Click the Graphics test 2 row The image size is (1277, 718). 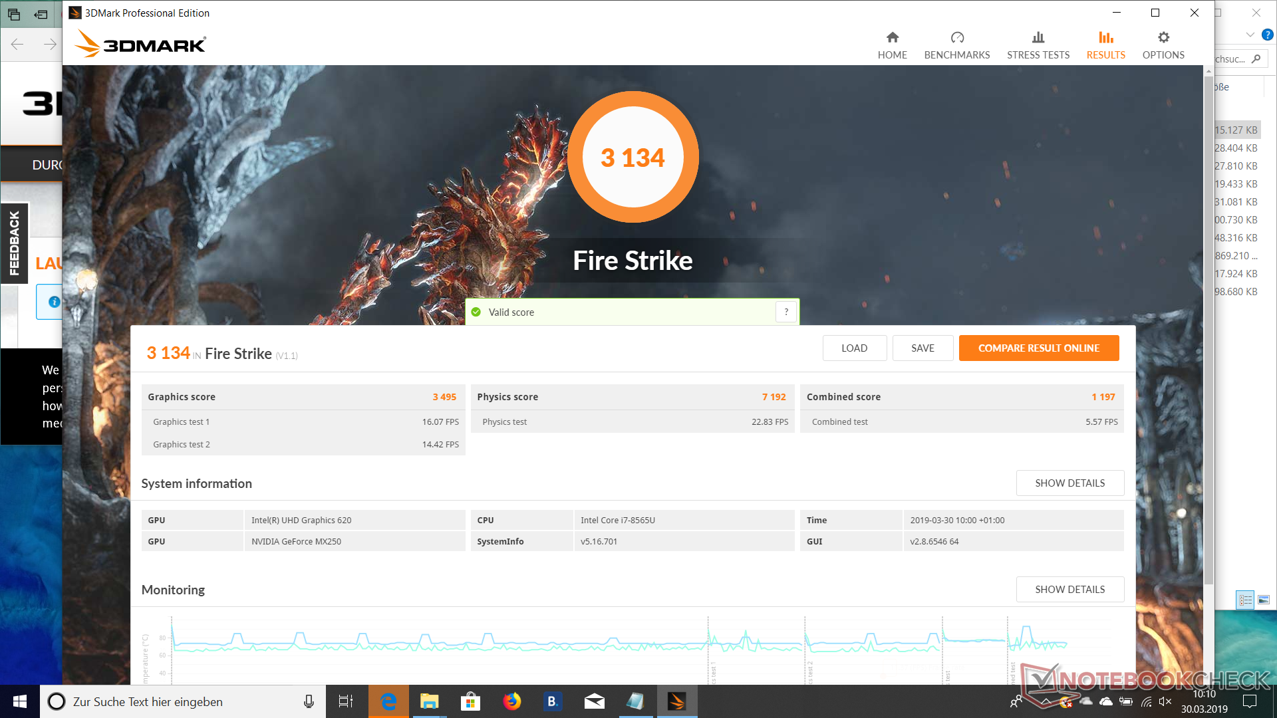pos(303,445)
